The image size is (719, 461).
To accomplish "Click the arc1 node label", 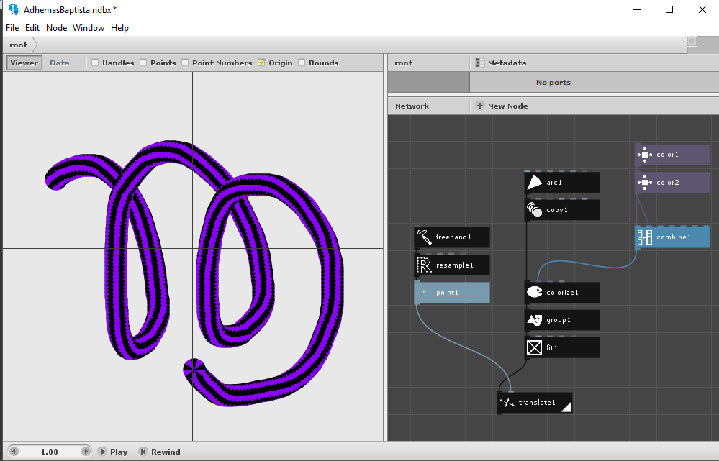I will click(554, 183).
